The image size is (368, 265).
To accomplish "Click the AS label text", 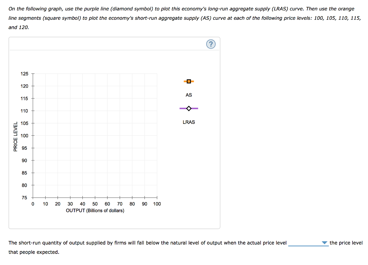I will tap(188, 95).
